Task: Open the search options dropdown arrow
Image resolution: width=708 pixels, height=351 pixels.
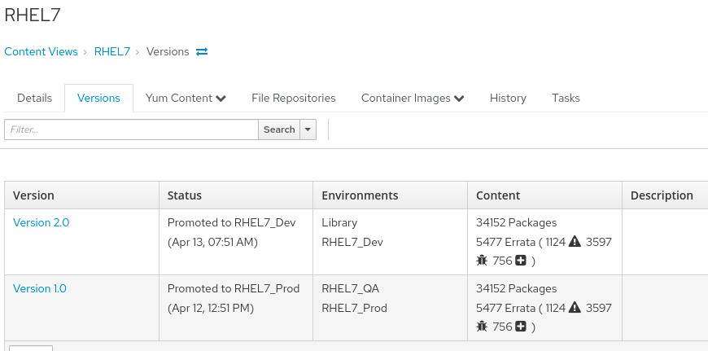Action: (x=308, y=129)
